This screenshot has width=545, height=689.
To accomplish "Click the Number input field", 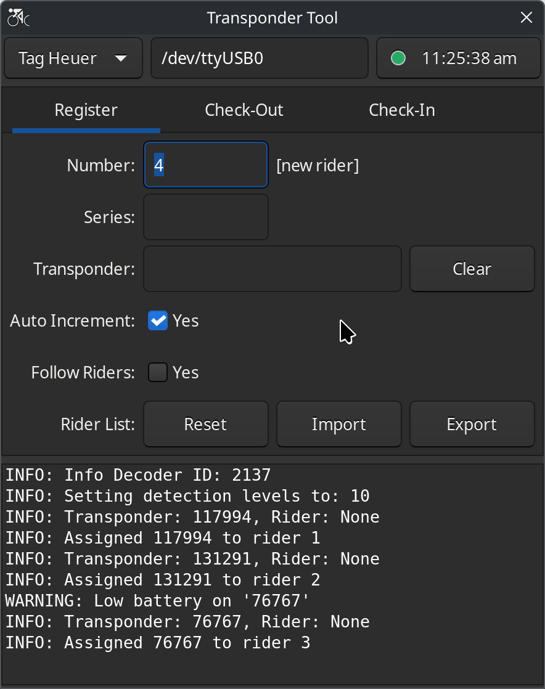I will point(206,165).
